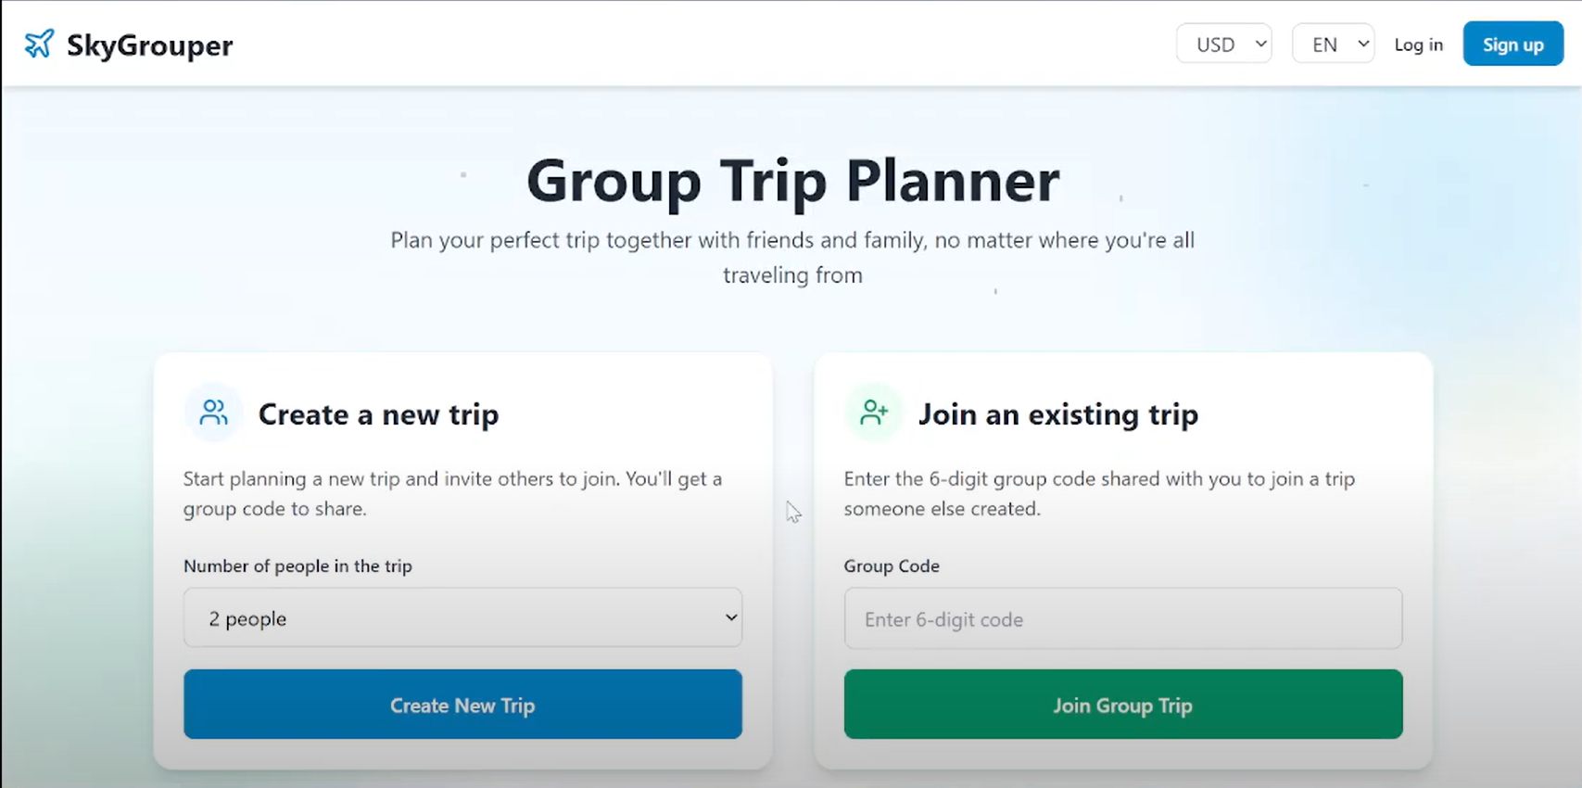Open the USD currency dropdown

pyautogui.click(x=1223, y=44)
